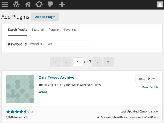
Task: Open the Favorites tab
Action: [70, 30]
